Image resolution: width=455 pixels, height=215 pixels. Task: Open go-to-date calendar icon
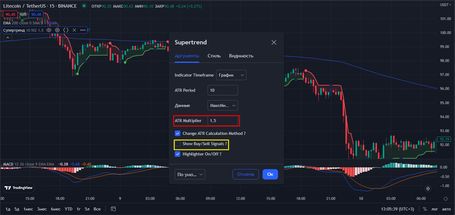coord(113,209)
